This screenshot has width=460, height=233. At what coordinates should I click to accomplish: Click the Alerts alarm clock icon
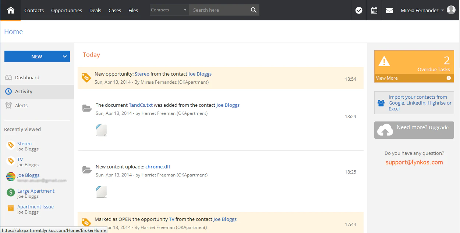[x=8, y=105]
